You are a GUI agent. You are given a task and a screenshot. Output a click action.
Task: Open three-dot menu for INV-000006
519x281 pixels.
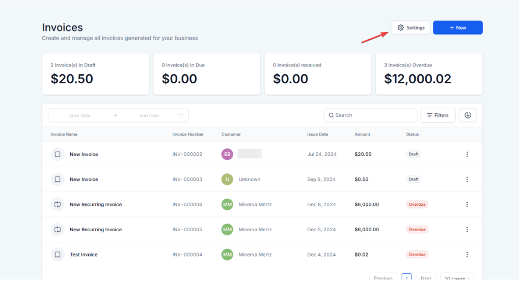click(467, 204)
